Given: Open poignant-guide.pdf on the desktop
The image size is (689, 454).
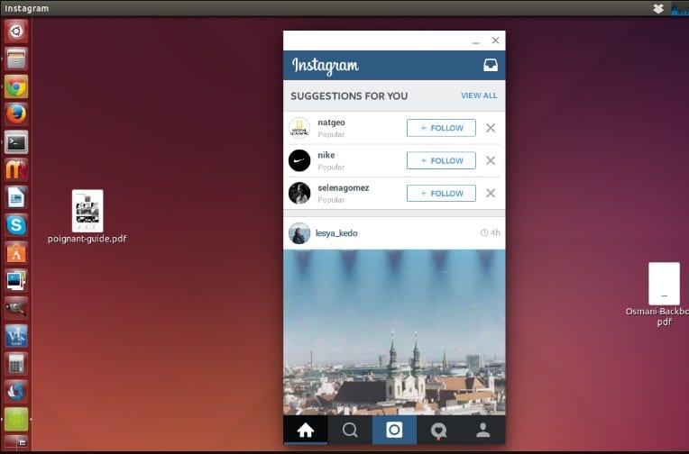Looking at the screenshot, I should [x=87, y=212].
